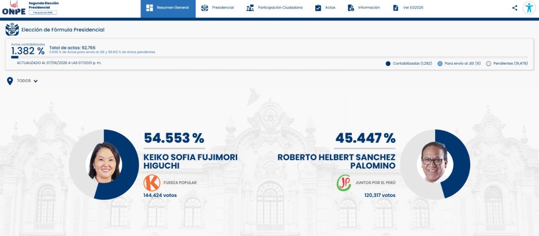Viewport: 539px width, 236px height.
Task: Click the 54.553 % percentage
Action: click(174, 138)
